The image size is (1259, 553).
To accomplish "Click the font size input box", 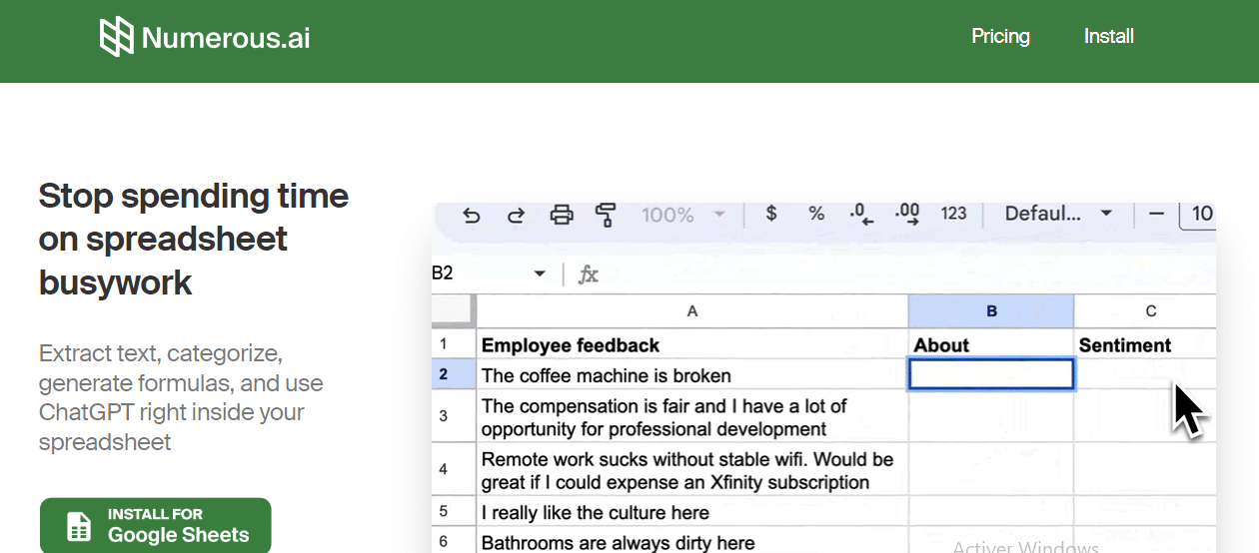I will (1200, 214).
